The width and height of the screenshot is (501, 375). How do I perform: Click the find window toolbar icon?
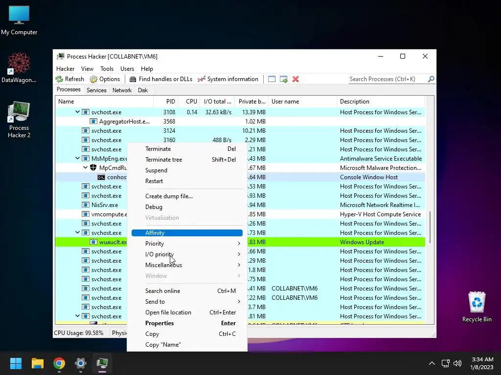coord(272,79)
